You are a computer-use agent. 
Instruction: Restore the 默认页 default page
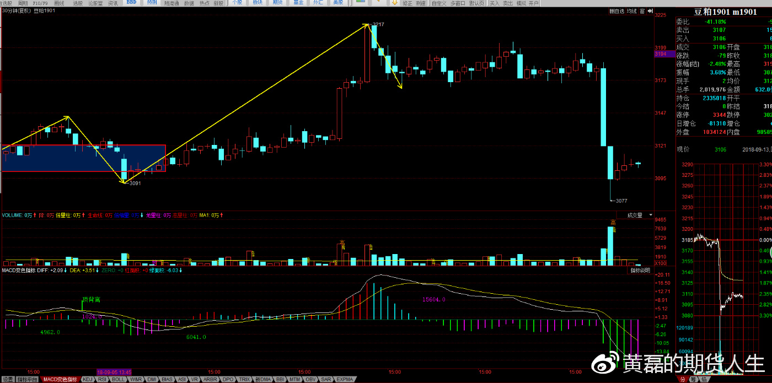pos(477,3)
